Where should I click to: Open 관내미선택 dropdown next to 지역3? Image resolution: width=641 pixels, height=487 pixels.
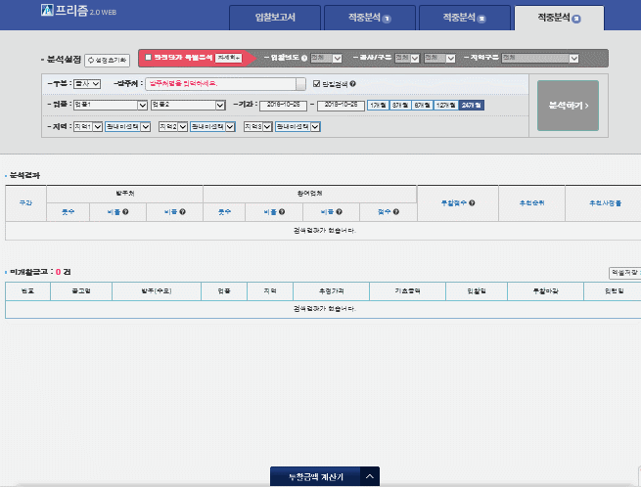click(x=298, y=127)
